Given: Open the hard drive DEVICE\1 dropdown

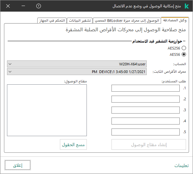Looking at the screenshot, I should 77,72.
